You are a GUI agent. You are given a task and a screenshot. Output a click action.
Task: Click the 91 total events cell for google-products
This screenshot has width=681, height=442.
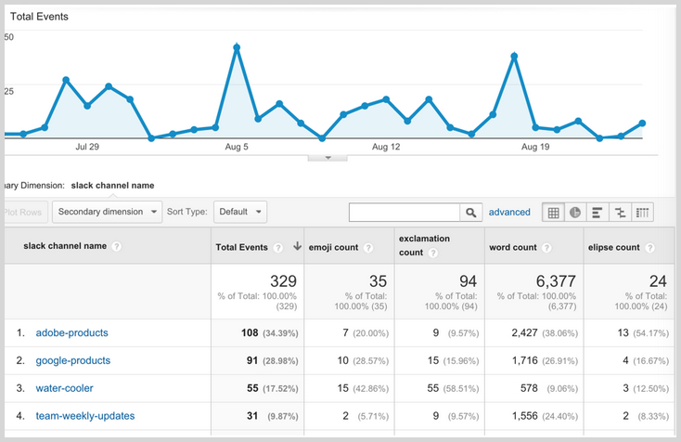point(252,360)
